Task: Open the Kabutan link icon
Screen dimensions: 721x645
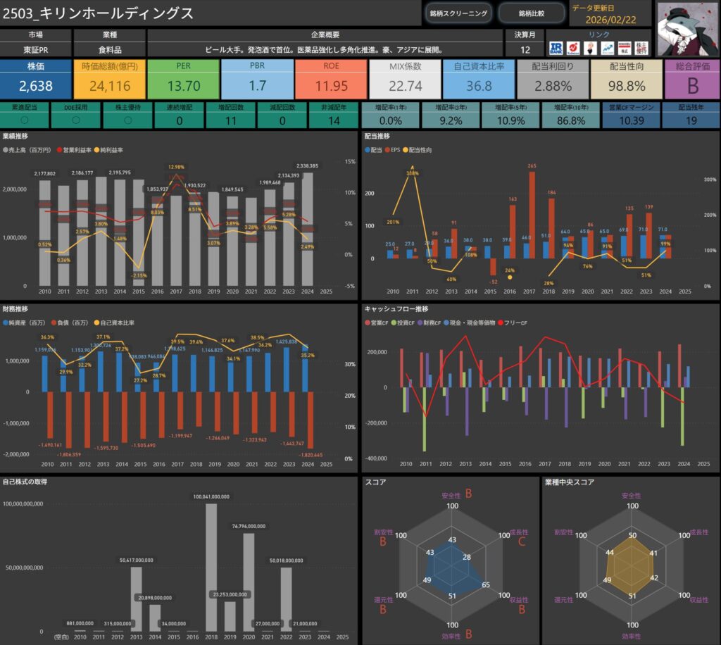Action: point(575,48)
